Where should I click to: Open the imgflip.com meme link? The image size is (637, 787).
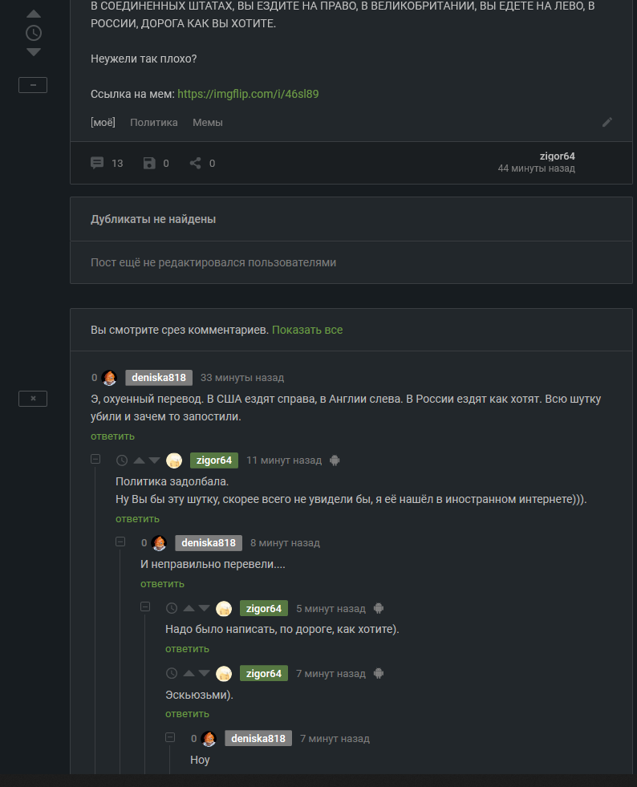point(248,94)
